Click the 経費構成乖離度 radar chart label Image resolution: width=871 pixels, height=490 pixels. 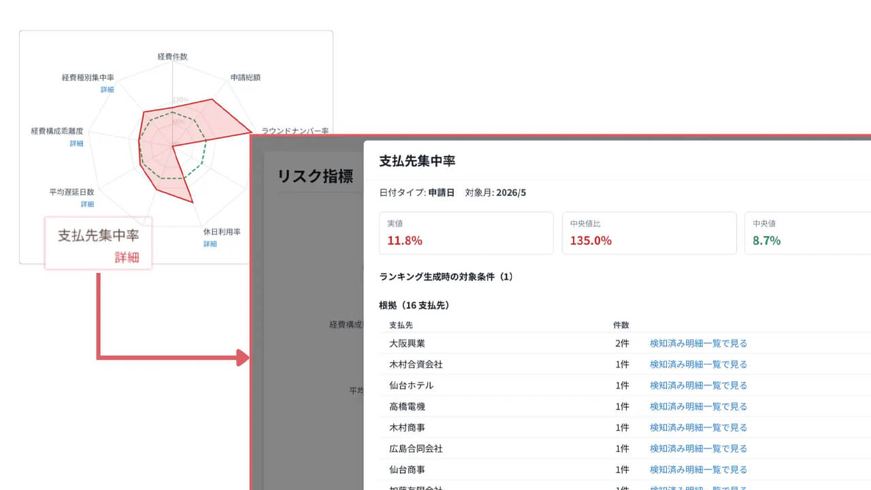pos(57,131)
